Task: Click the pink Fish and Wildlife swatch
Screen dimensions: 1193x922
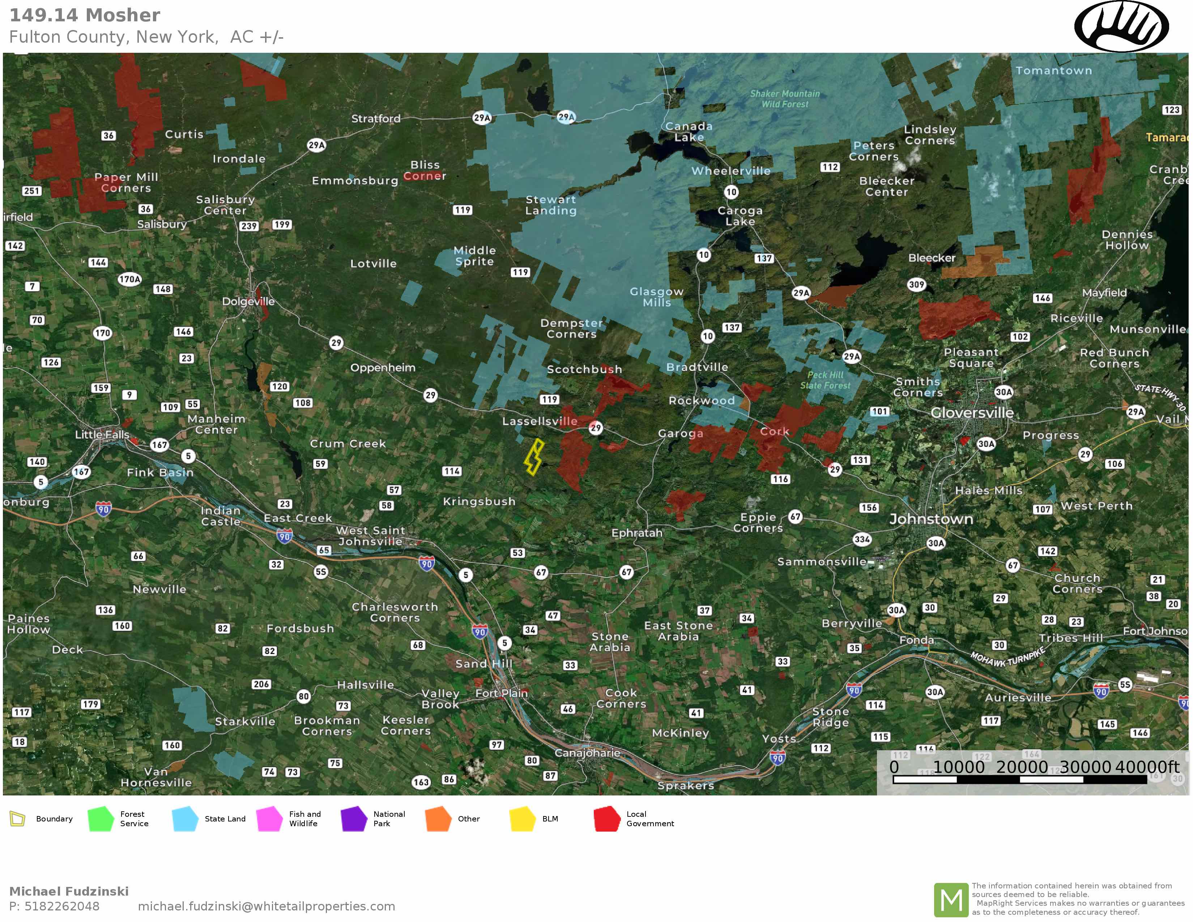Action: pyautogui.click(x=269, y=819)
